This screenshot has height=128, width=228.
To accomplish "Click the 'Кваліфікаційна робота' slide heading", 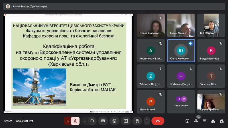I will pyautogui.click(x=69, y=46).
